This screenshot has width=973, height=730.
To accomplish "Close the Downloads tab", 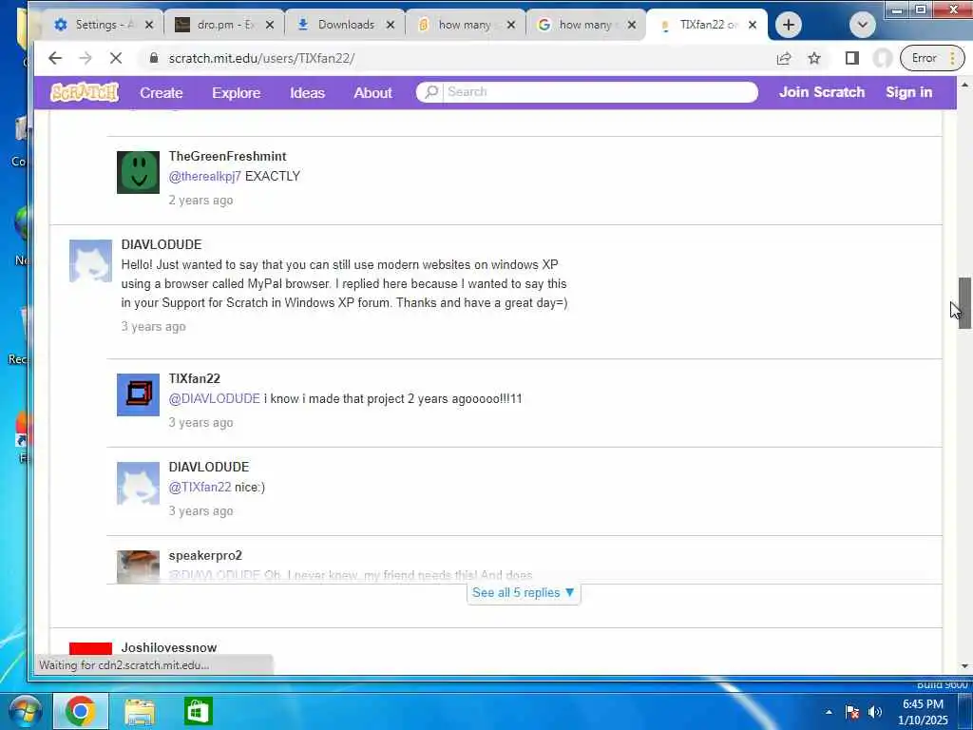I will tap(391, 25).
